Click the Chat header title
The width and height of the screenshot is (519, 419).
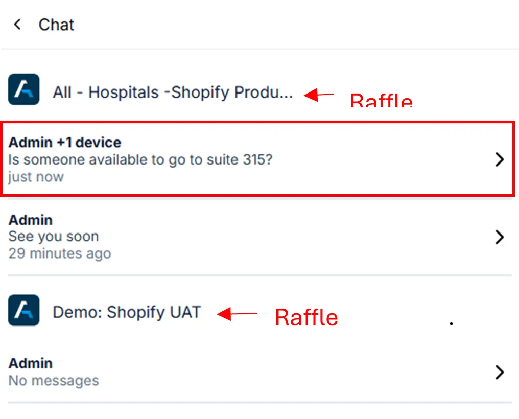pos(56,25)
